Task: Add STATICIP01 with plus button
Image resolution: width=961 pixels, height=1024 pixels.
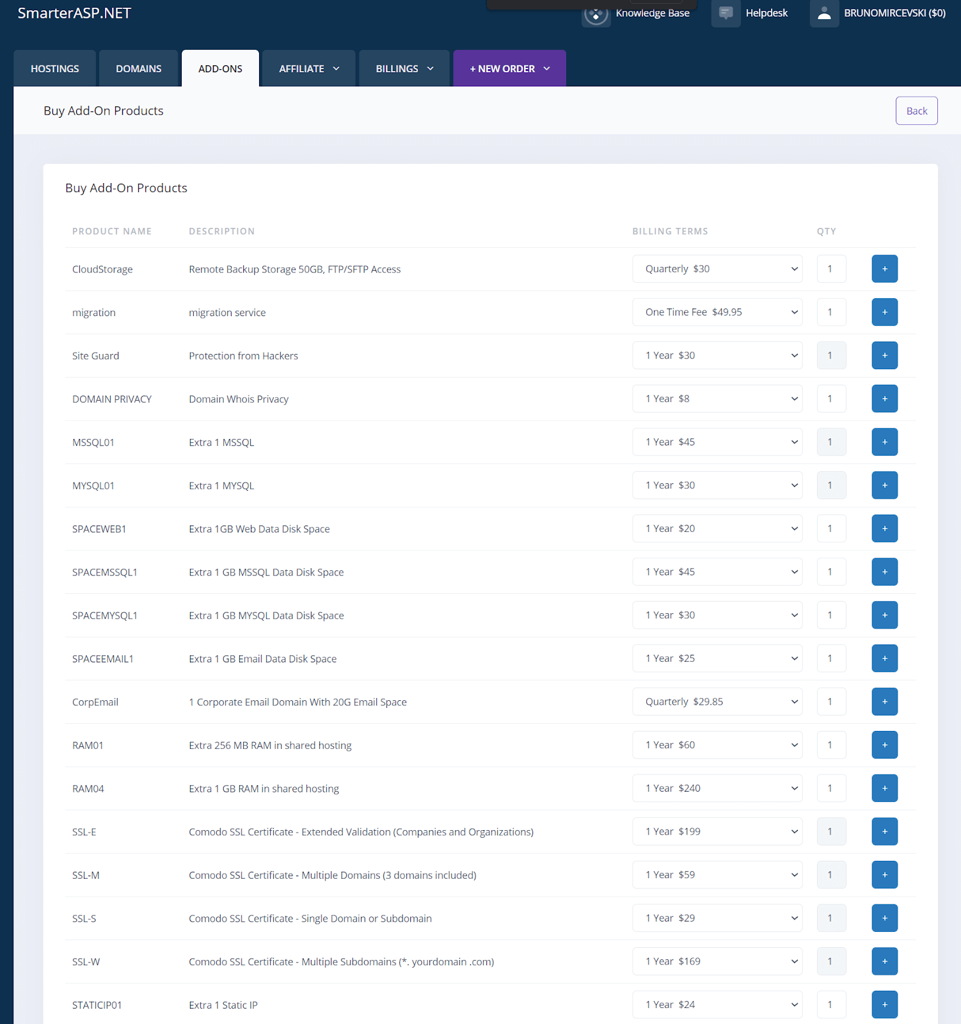Action: 884,1005
